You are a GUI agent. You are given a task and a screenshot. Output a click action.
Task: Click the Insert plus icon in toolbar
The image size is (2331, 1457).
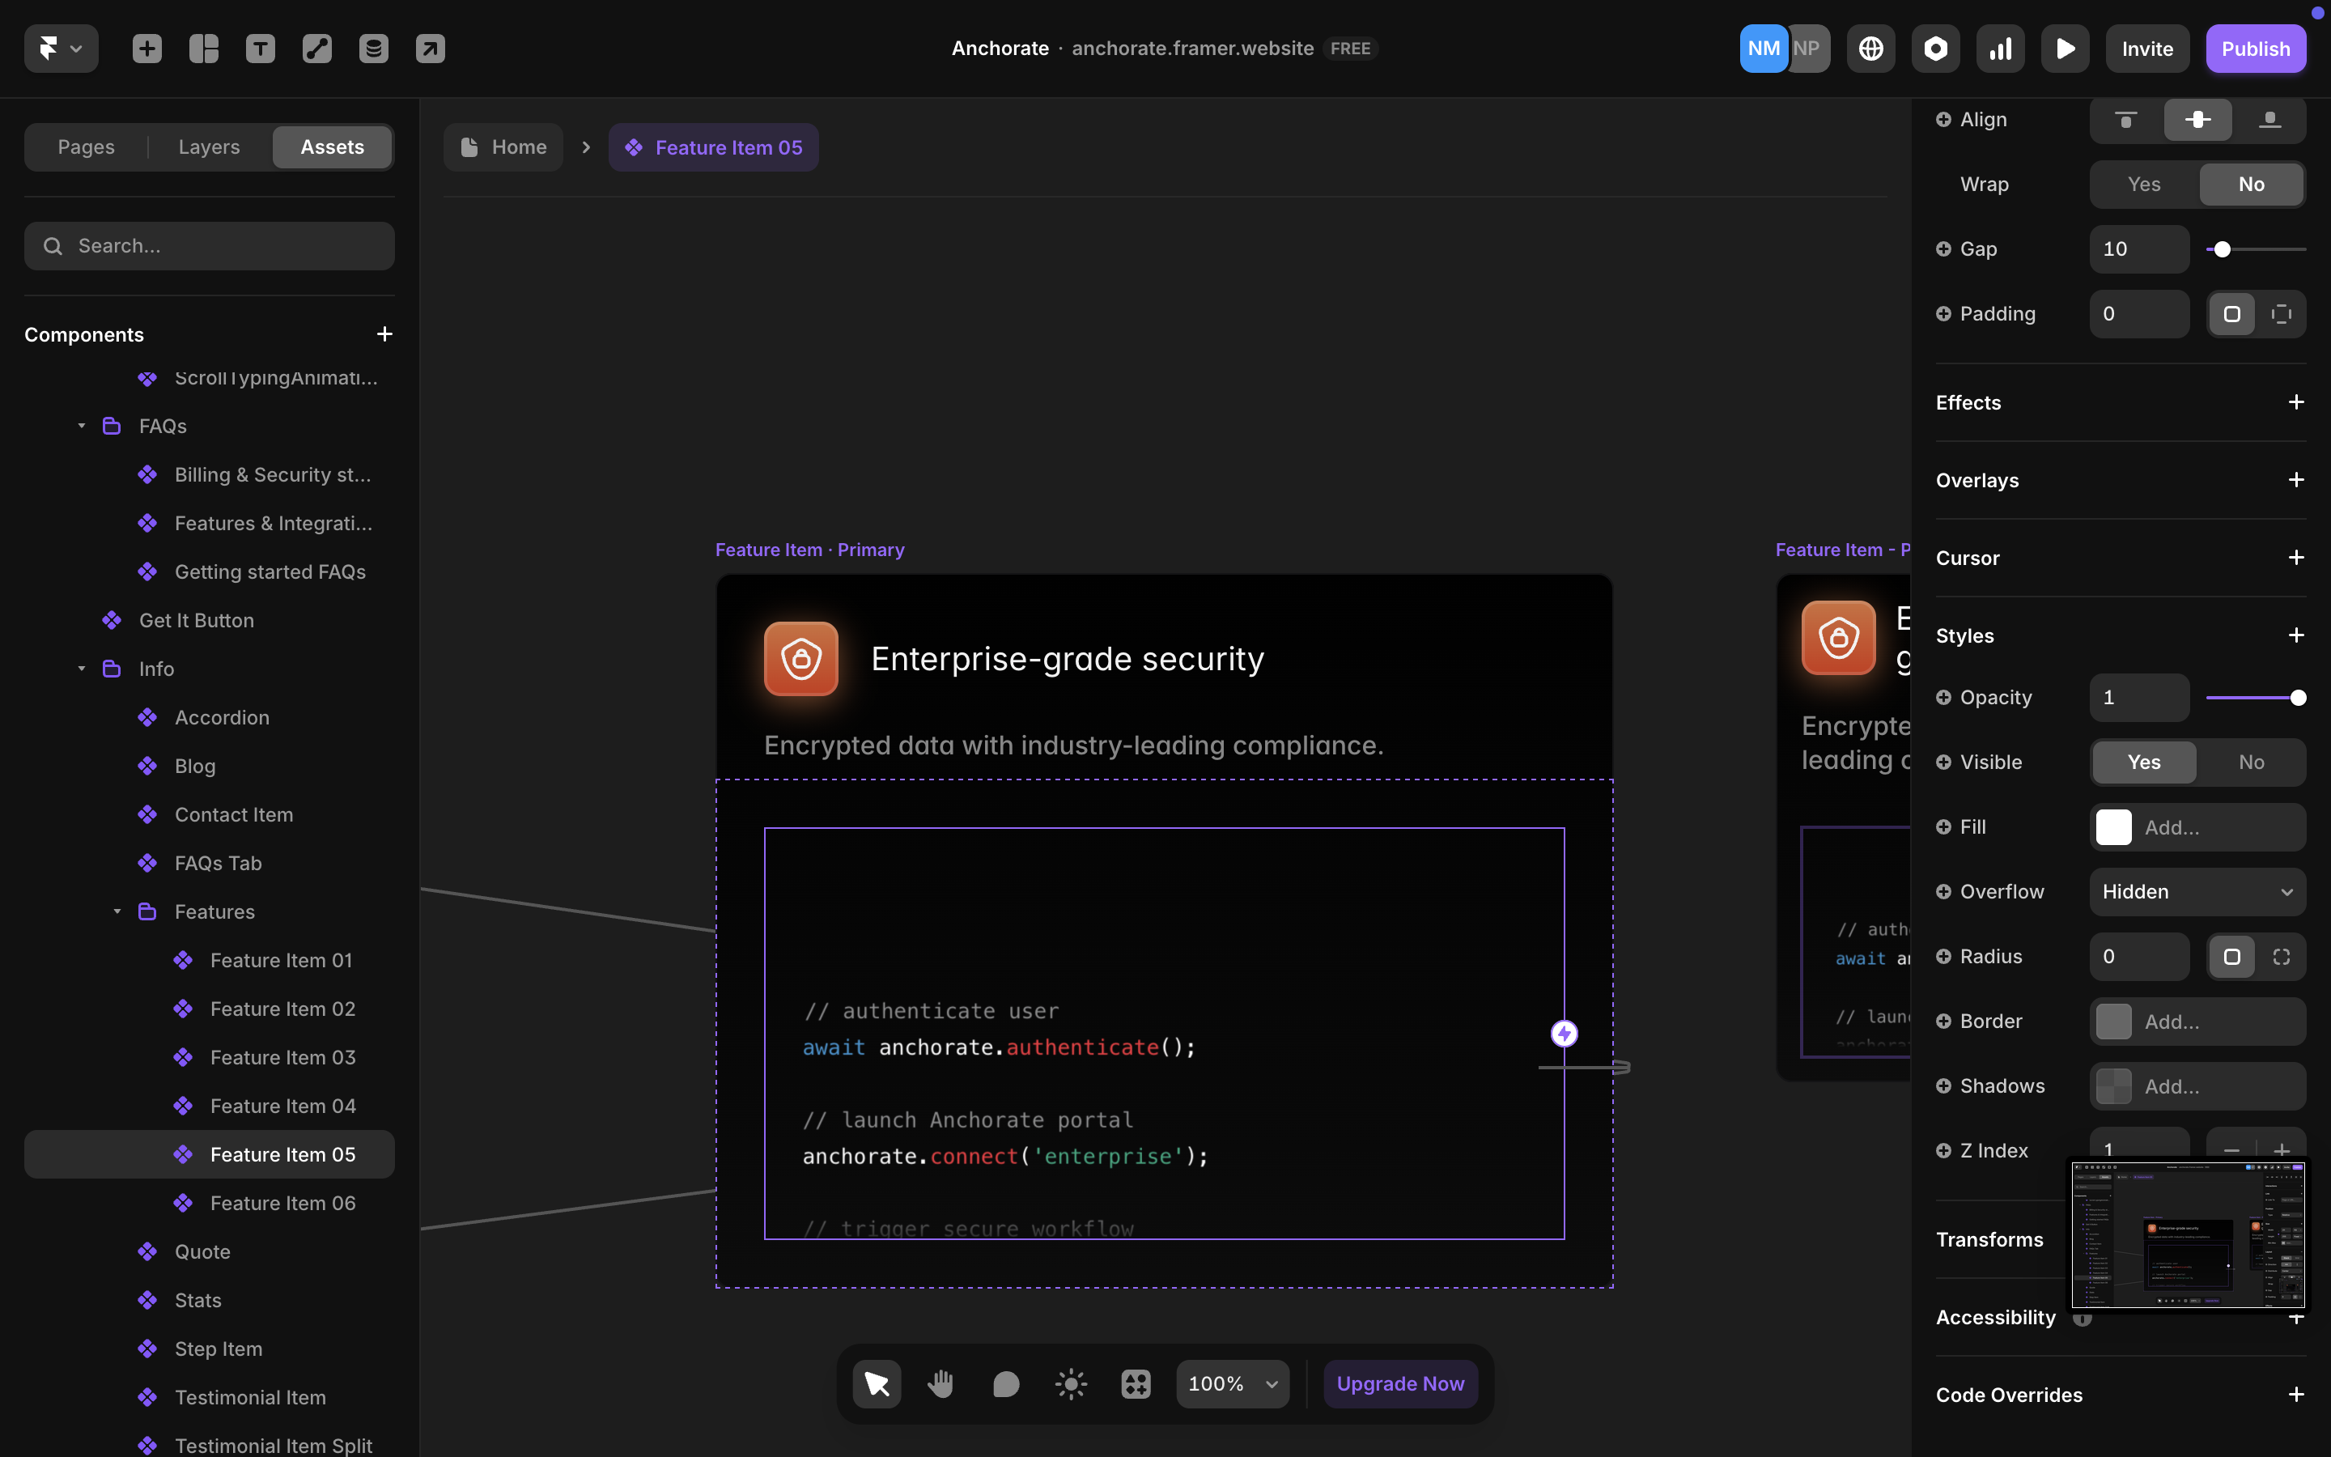click(146, 49)
